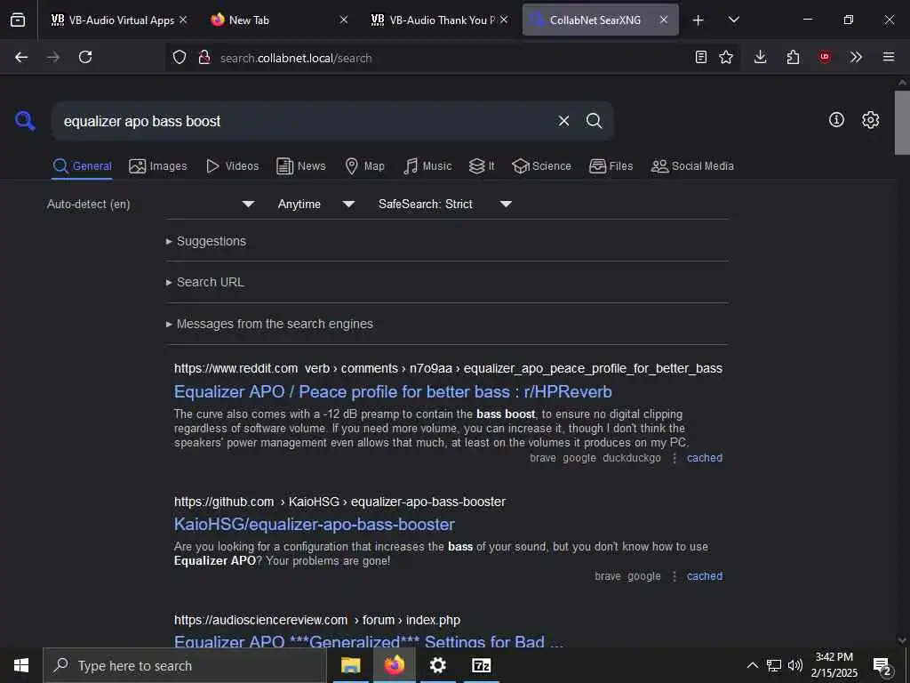Switch to the Music category
The width and height of the screenshot is (910, 683).
click(427, 166)
